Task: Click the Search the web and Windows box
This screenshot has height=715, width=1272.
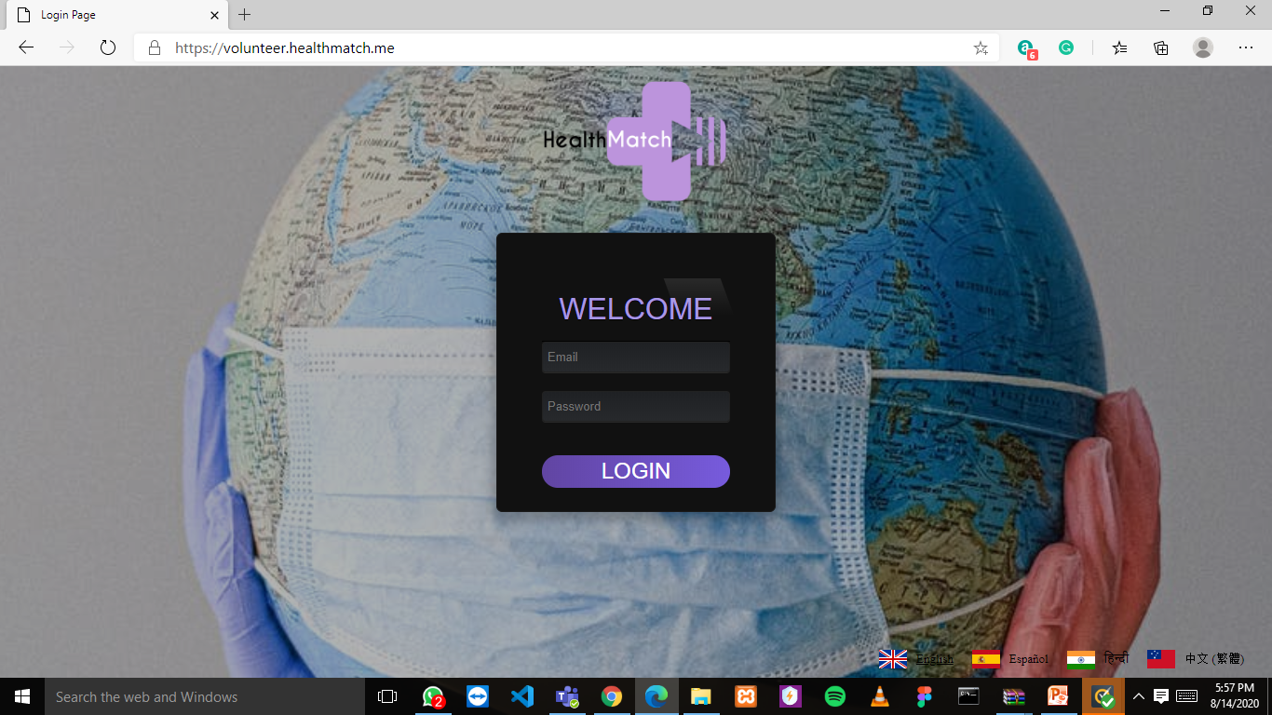Action: click(x=205, y=696)
